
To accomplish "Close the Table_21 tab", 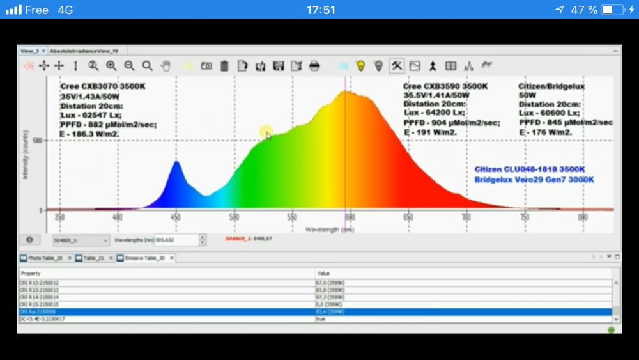I will click(x=111, y=258).
